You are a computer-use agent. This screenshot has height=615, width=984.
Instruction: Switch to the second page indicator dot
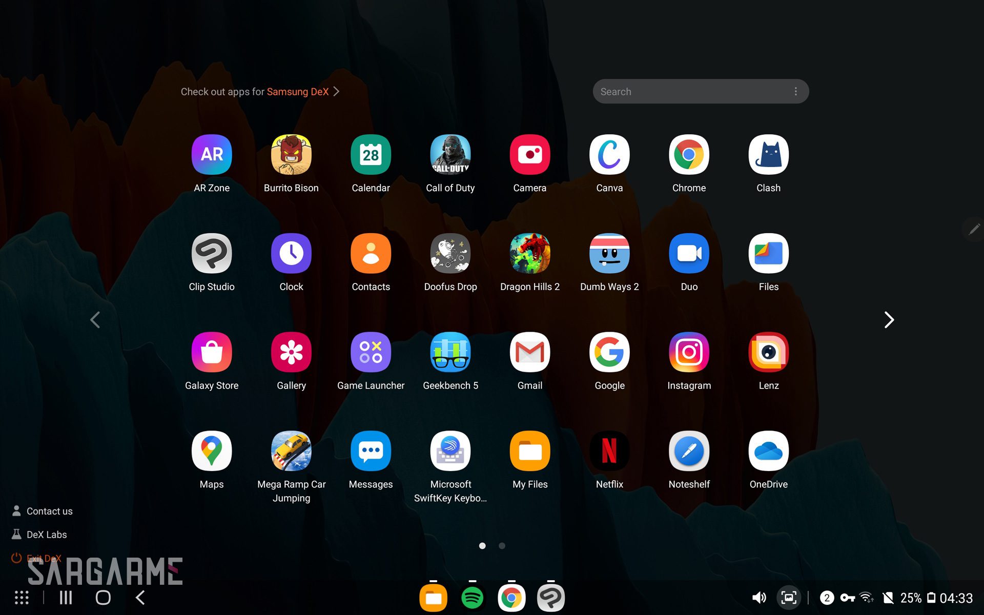[502, 546]
